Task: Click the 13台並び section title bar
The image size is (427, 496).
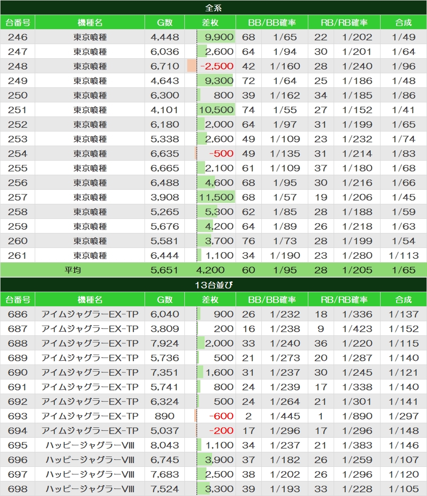Action: coord(213,285)
